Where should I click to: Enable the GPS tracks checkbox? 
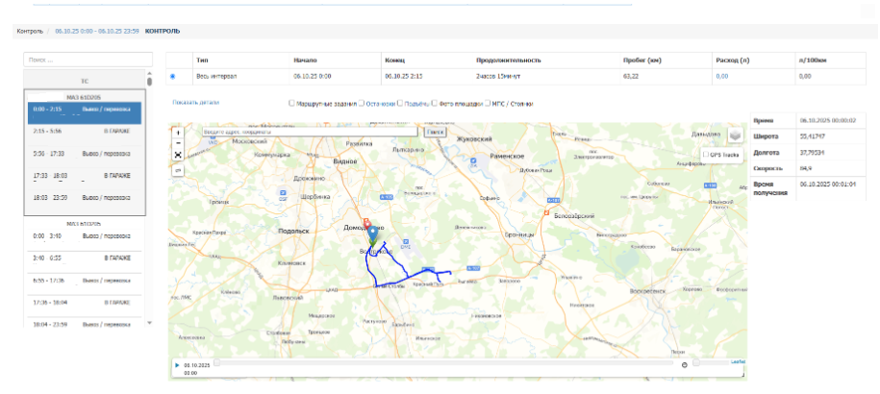tap(707, 154)
